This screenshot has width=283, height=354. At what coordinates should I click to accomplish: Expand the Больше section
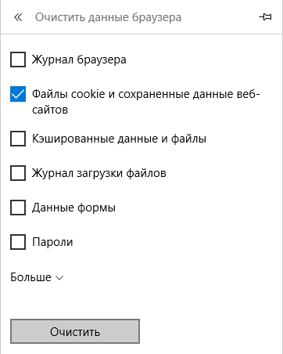[37, 277]
